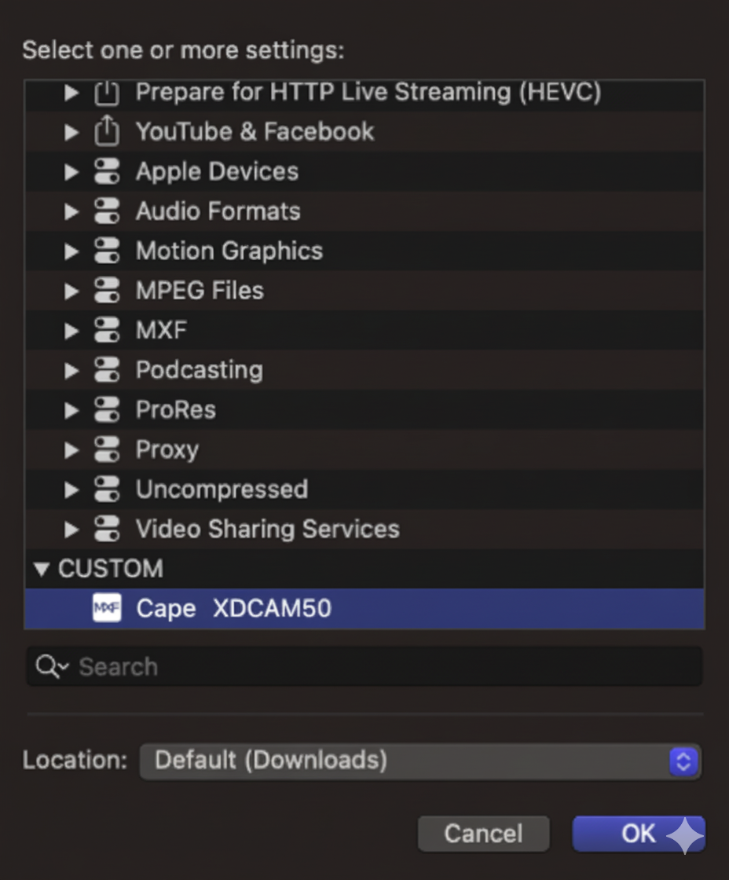Expand the Podcasting settings group
Screen dimensions: 729x880
pos(71,369)
